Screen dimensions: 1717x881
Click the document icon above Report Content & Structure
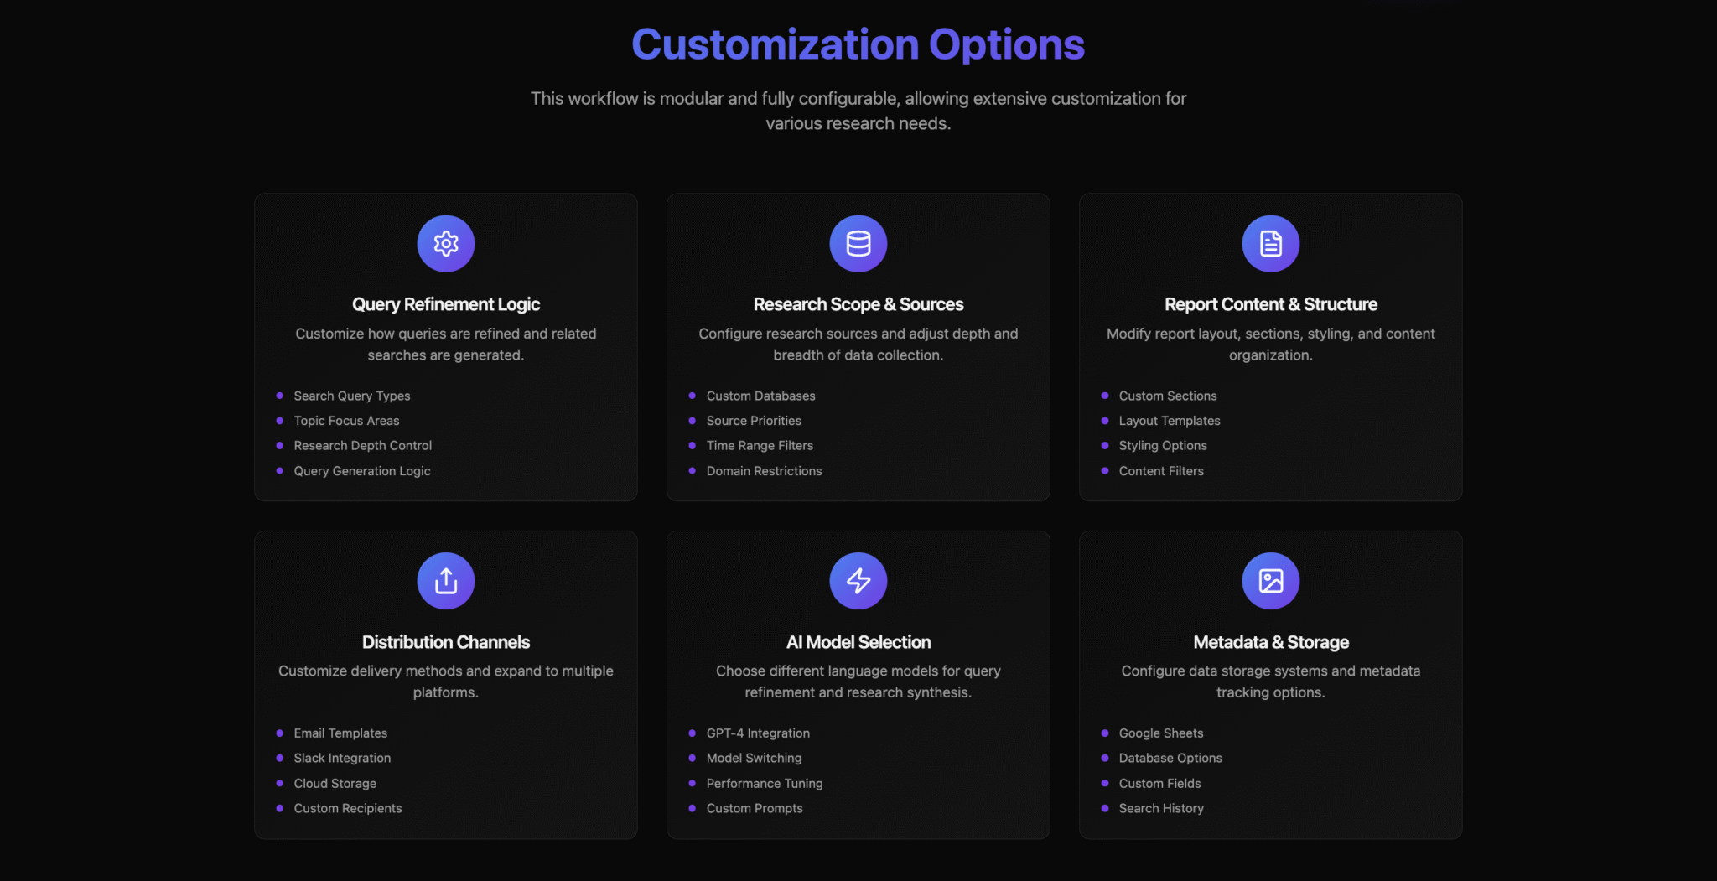[1271, 244]
